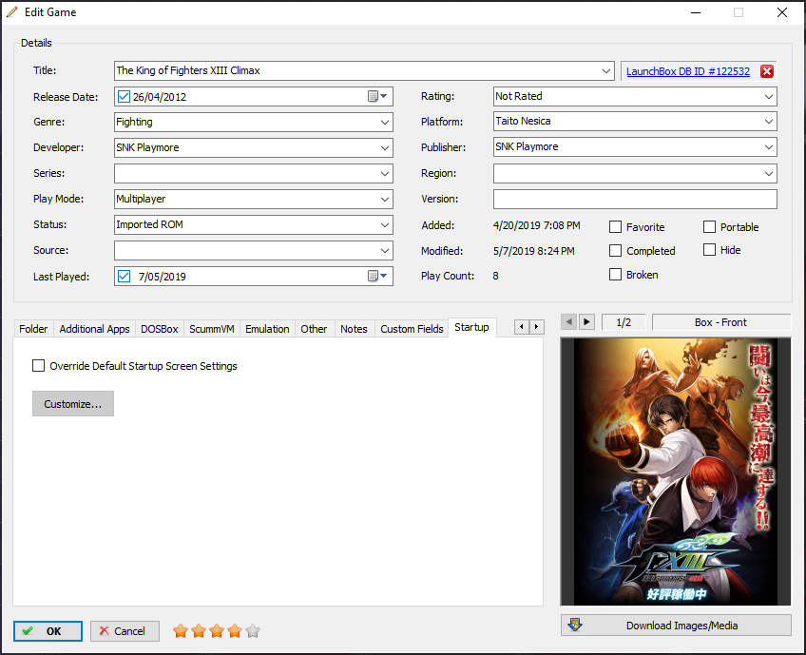Show previous image with left arrow button
The height and width of the screenshot is (655, 806).
[x=569, y=322]
